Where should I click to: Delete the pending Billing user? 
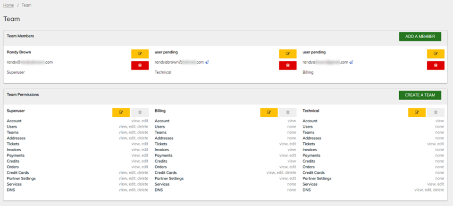point(436,65)
